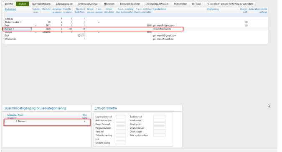
Task: Open the Endringsloggdefinisjon tab
Action: click(157, 4)
